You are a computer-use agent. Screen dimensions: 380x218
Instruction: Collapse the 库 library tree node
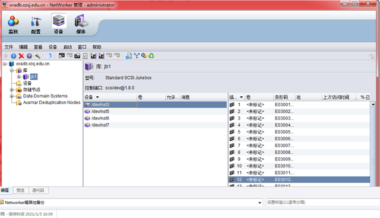tap(12, 71)
